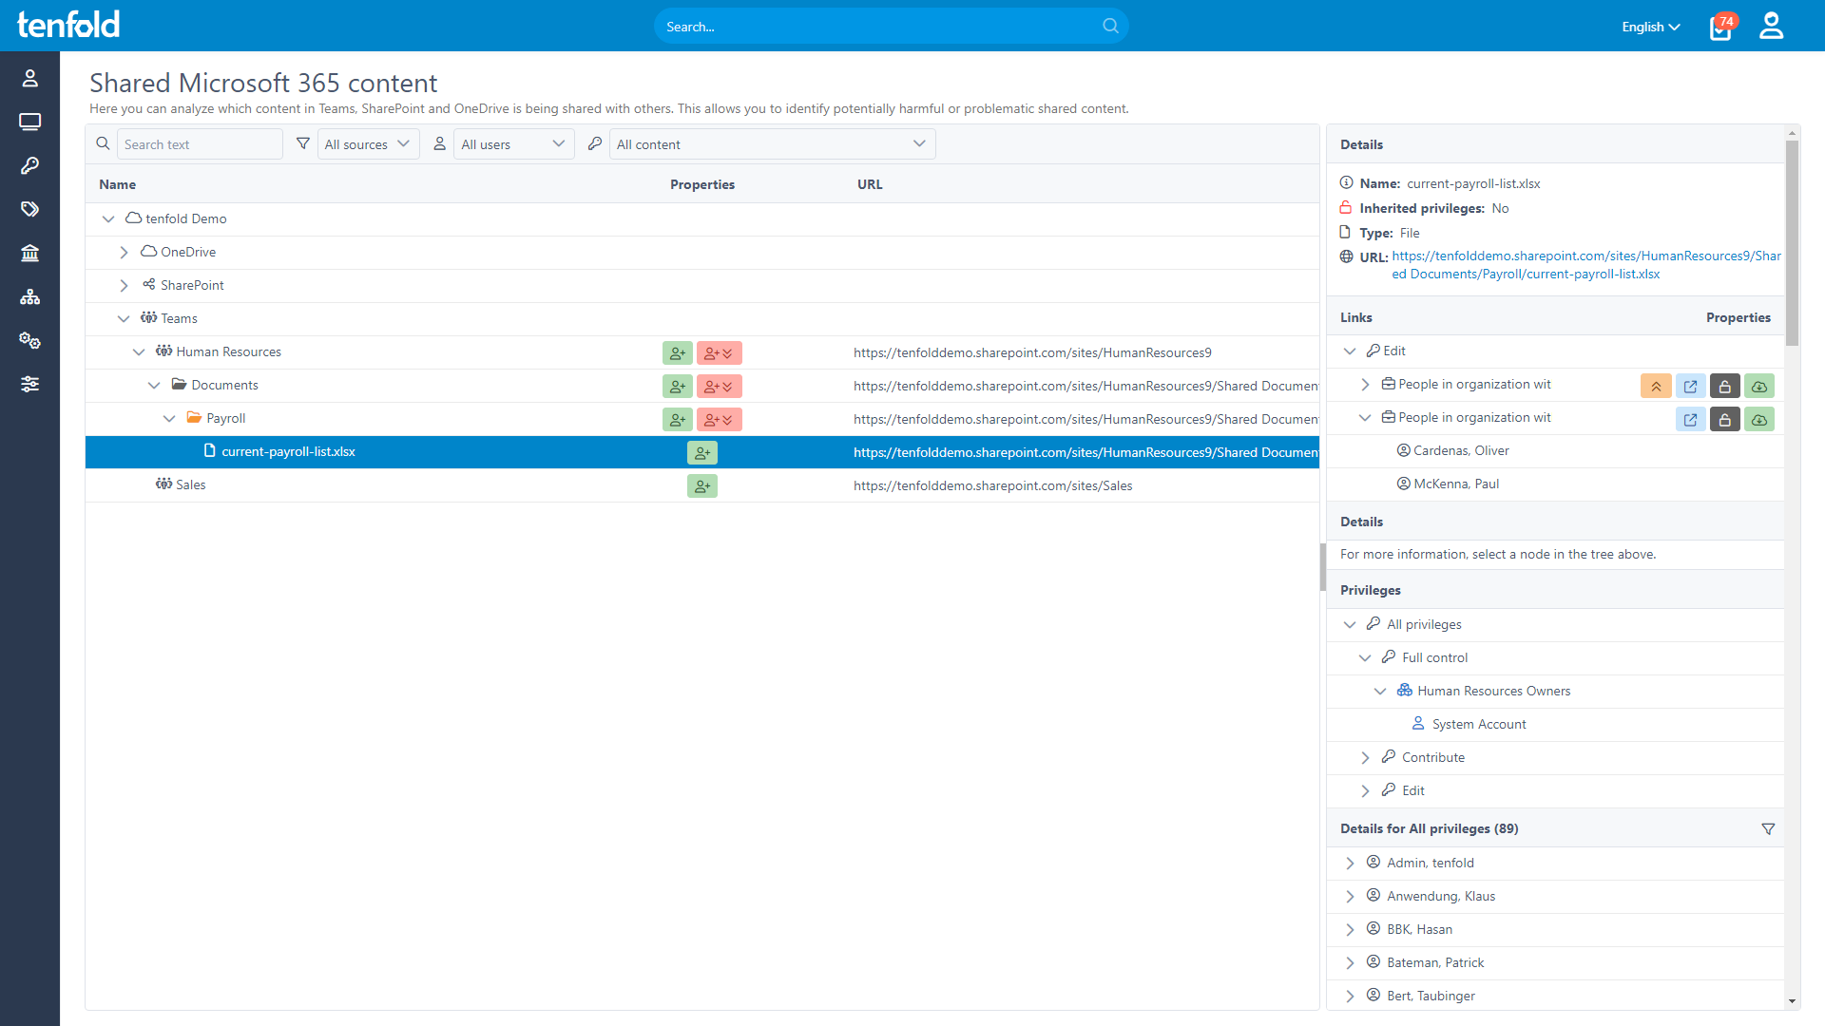Expand the Contribute privilege entry
1825x1026 pixels.
(x=1366, y=757)
